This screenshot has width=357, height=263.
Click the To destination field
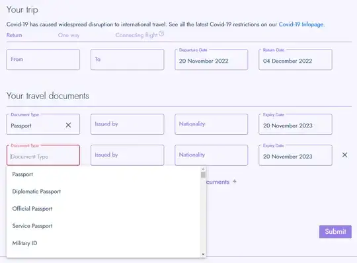[x=128, y=59]
